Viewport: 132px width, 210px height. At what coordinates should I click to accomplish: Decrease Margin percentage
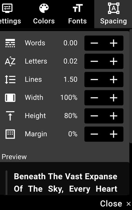pos(94,134)
